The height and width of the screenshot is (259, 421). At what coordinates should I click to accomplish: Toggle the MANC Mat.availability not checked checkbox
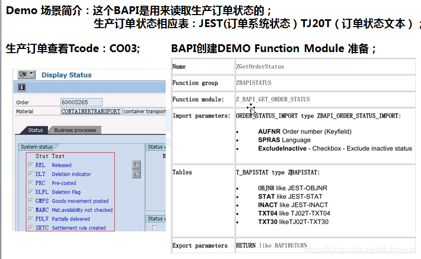(31, 209)
